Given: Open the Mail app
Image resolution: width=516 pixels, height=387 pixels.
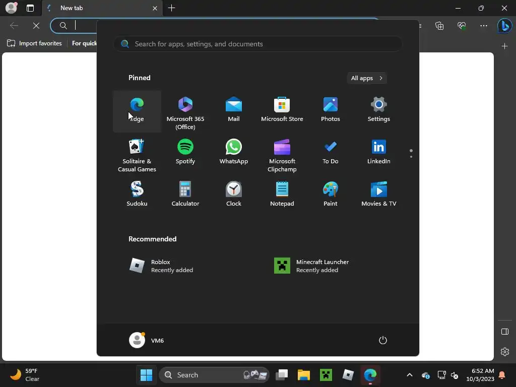Looking at the screenshot, I should [234, 111].
